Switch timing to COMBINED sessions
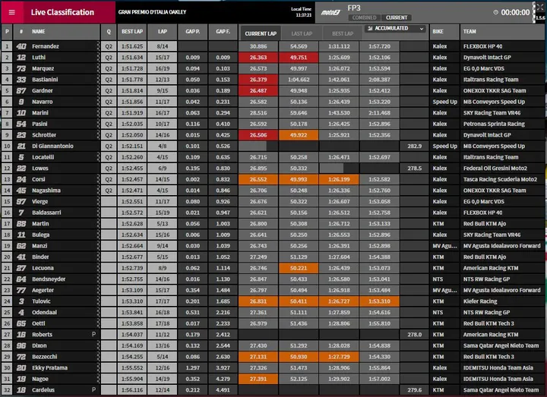The height and width of the screenshot is (397, 547). click(x=364, y=17)
